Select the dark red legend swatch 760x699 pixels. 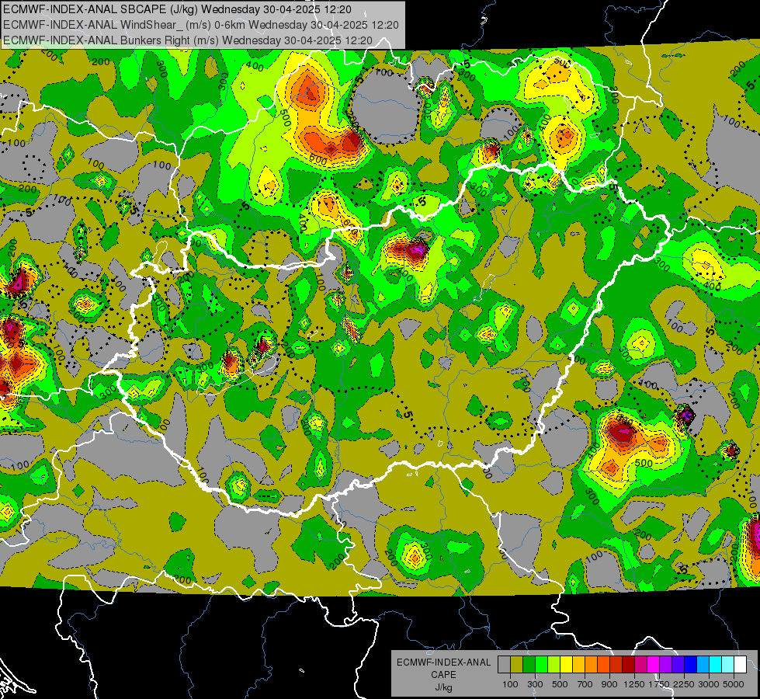(629, 665)
